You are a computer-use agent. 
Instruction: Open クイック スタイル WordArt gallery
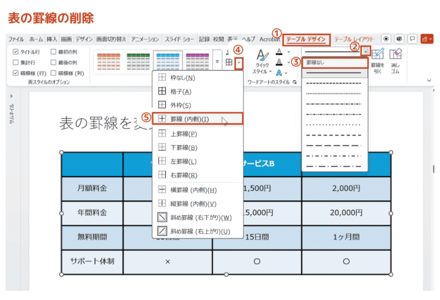pos(262,62)
